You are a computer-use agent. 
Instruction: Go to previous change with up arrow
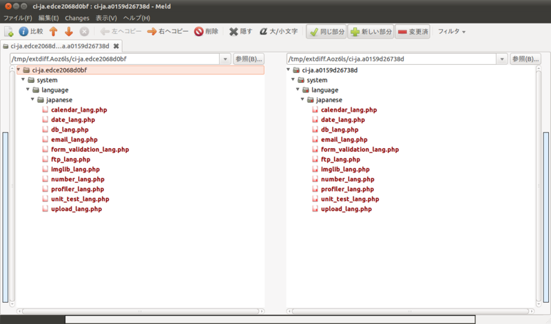(54, 32)
